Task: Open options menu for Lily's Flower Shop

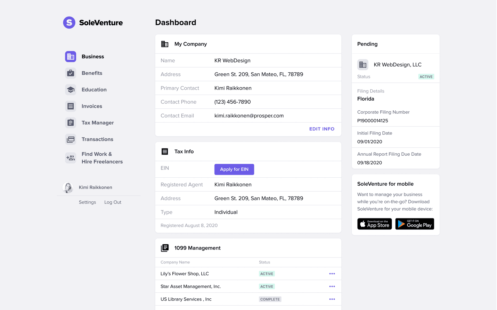Action: pos(332,274)
